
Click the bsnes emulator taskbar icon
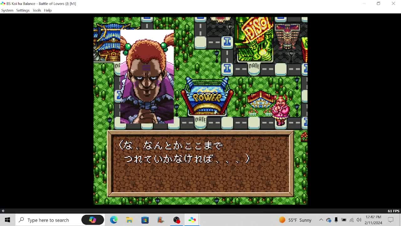192,220
